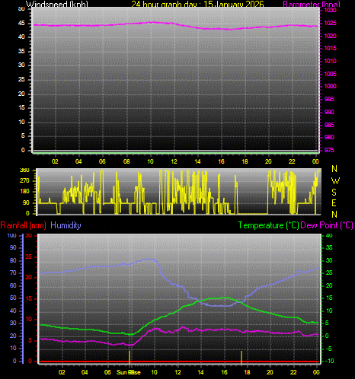Click the 02 hour label under the temperature chart
The height and width of the screenshot is (379, 355).
pyautogui.click(x=62, y=372)
